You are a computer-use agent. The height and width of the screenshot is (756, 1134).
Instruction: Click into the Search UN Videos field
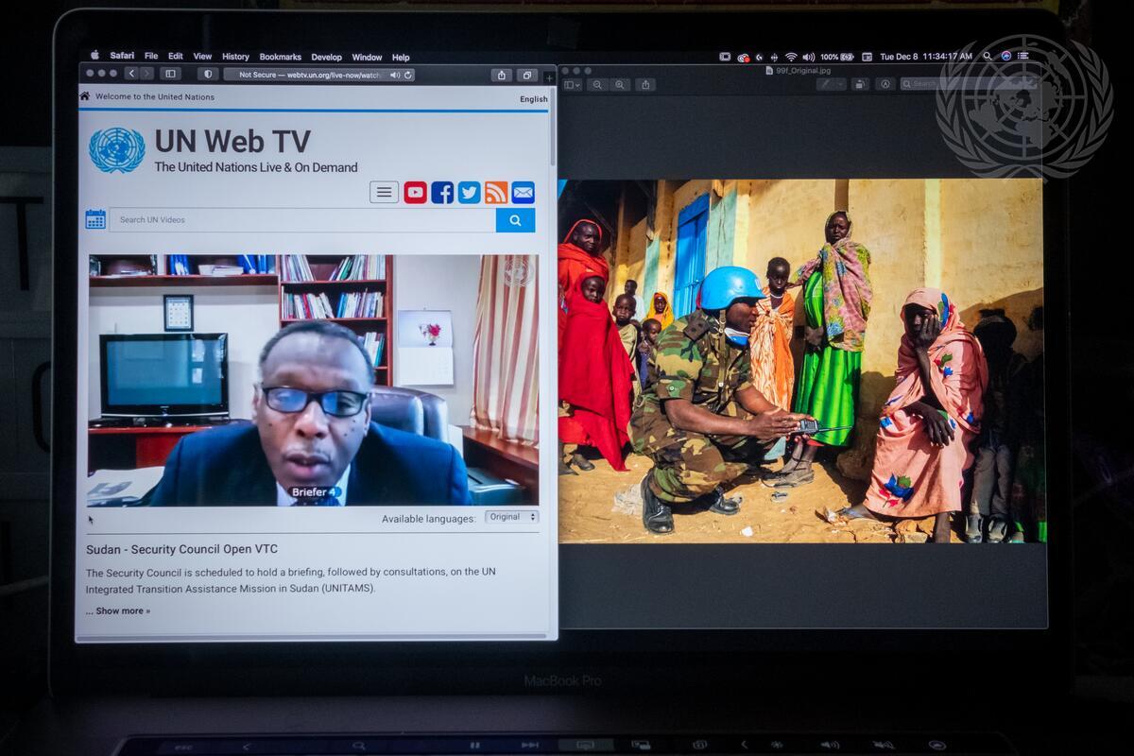tap(302, 220)
